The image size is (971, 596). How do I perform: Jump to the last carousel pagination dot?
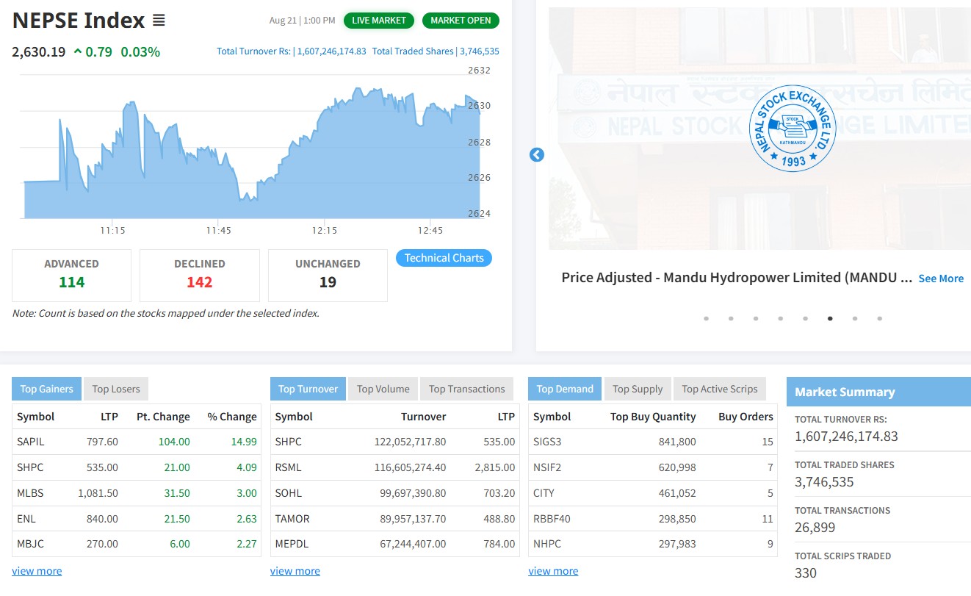tap(879, 318)
